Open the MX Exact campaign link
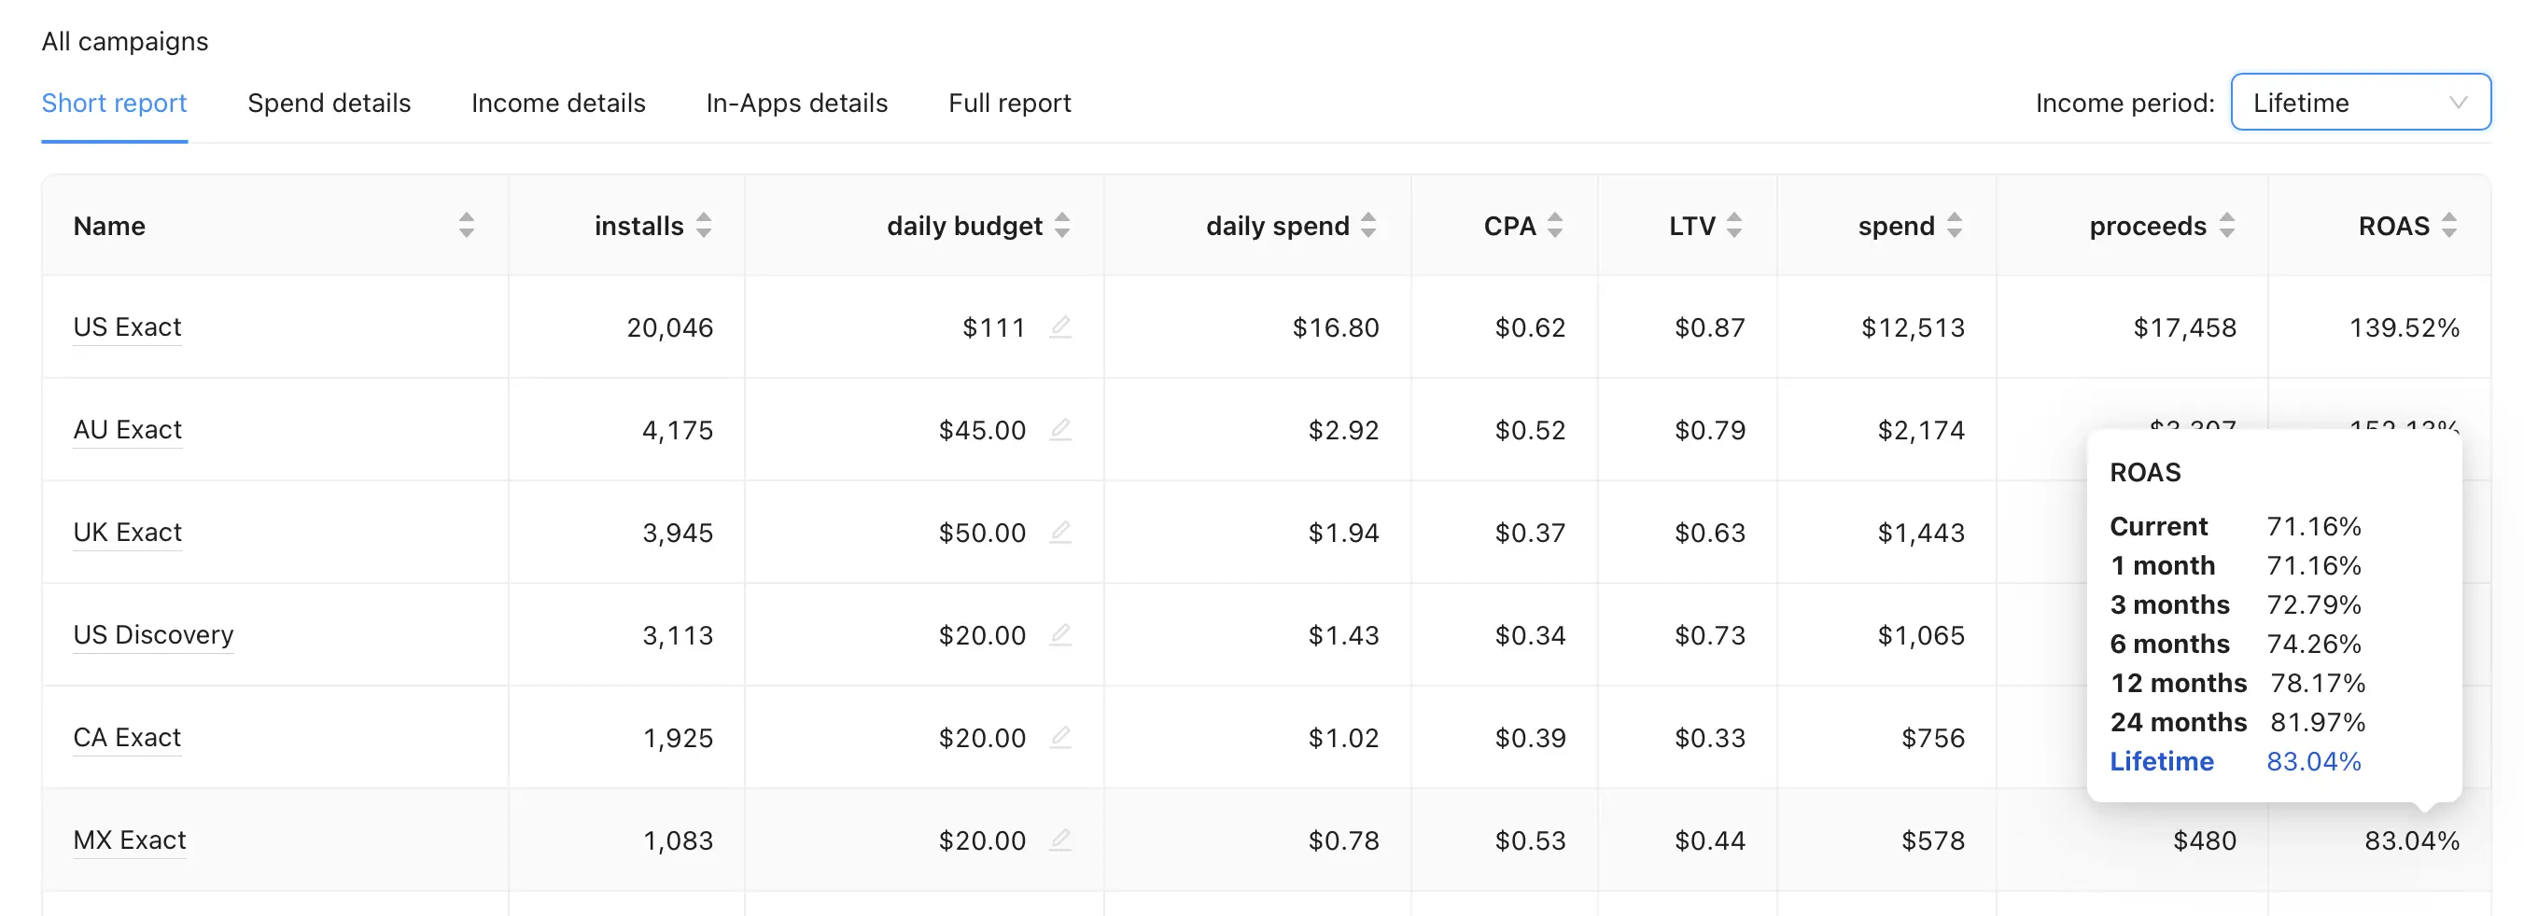The width and height of the screenshot is (2524, 916). coord(130,840)
